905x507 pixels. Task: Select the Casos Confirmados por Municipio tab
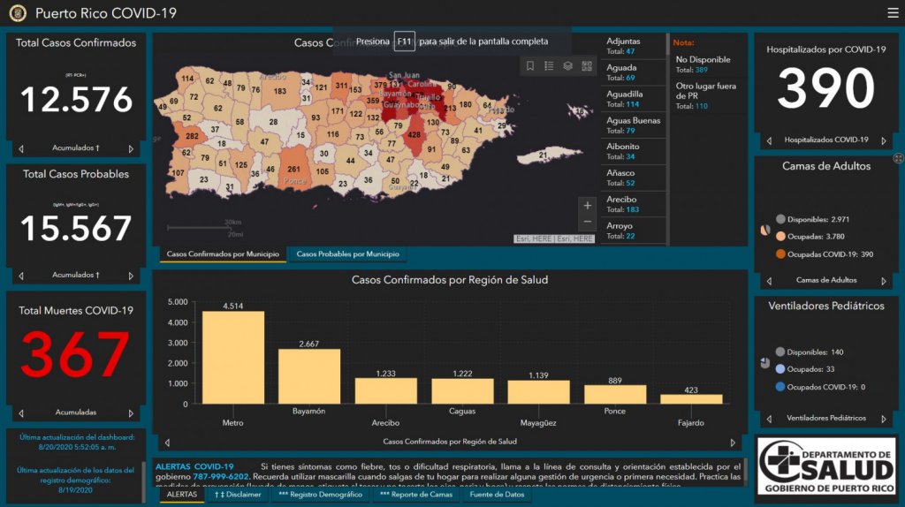tap(223, 254)
